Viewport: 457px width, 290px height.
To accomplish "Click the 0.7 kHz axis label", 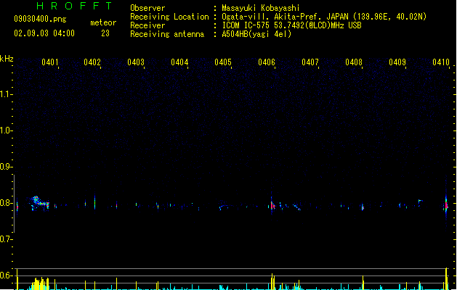I will (7, 239).
